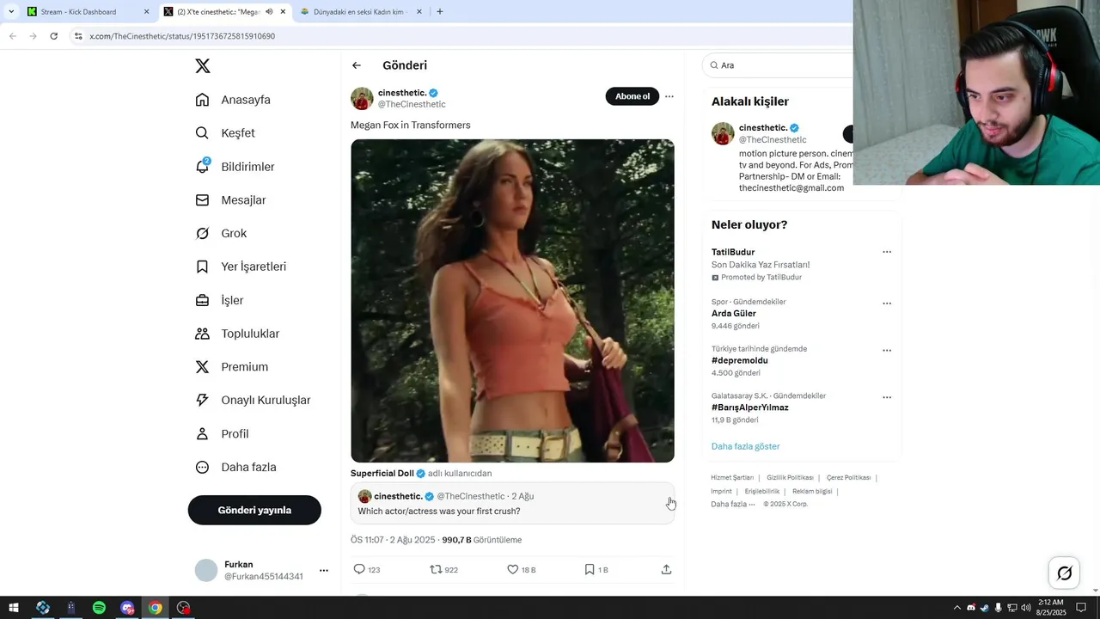Open Topluluklar communities

tap(238, 334)
